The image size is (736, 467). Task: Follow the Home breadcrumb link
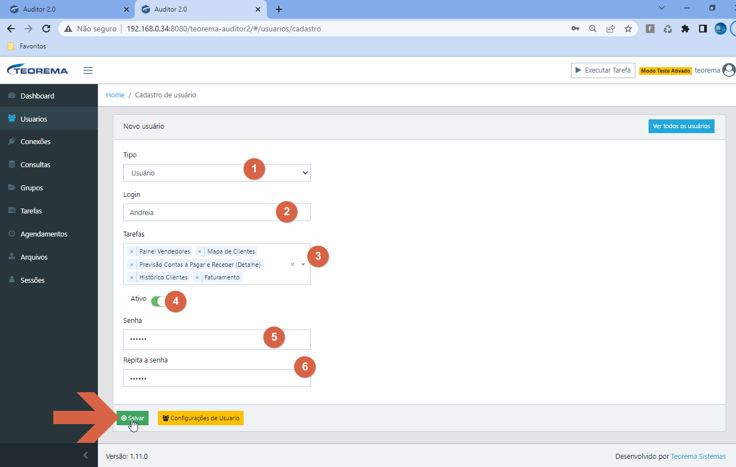tap(116, 95)
